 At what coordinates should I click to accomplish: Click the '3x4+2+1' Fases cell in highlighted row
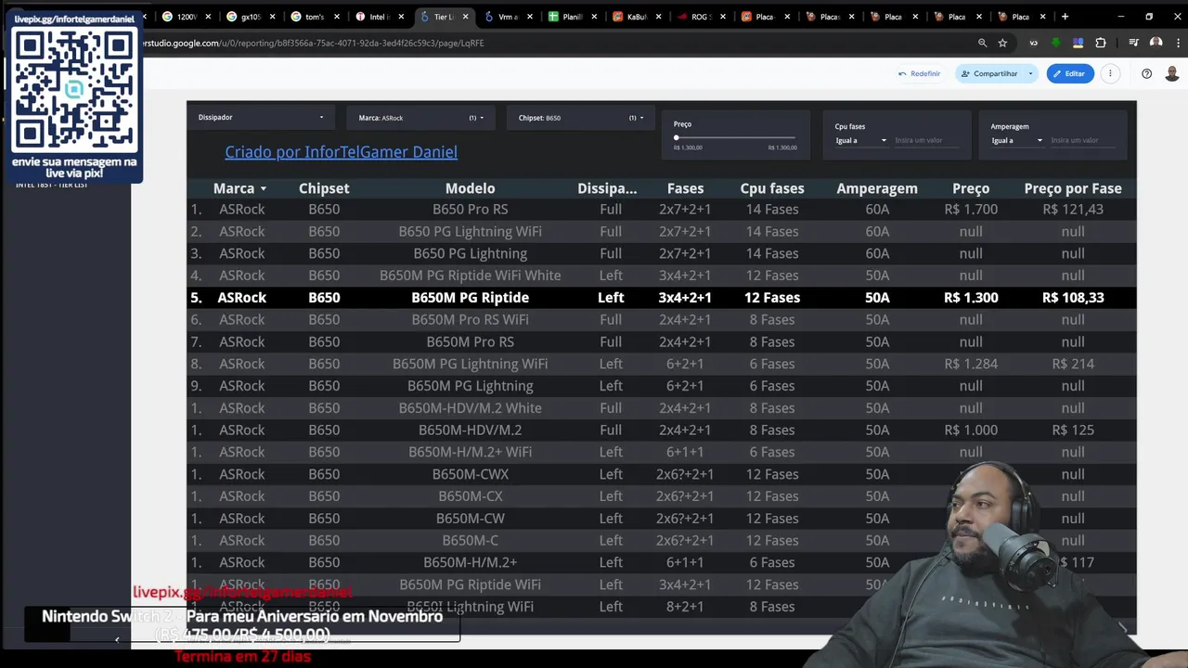[x=685, y=298]
